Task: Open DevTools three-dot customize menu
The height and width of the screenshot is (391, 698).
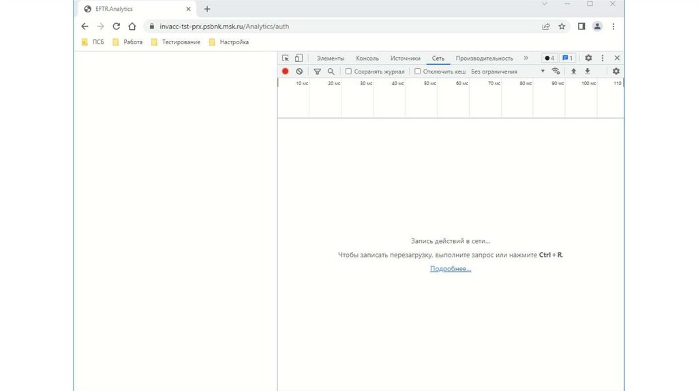Action: 603,59
